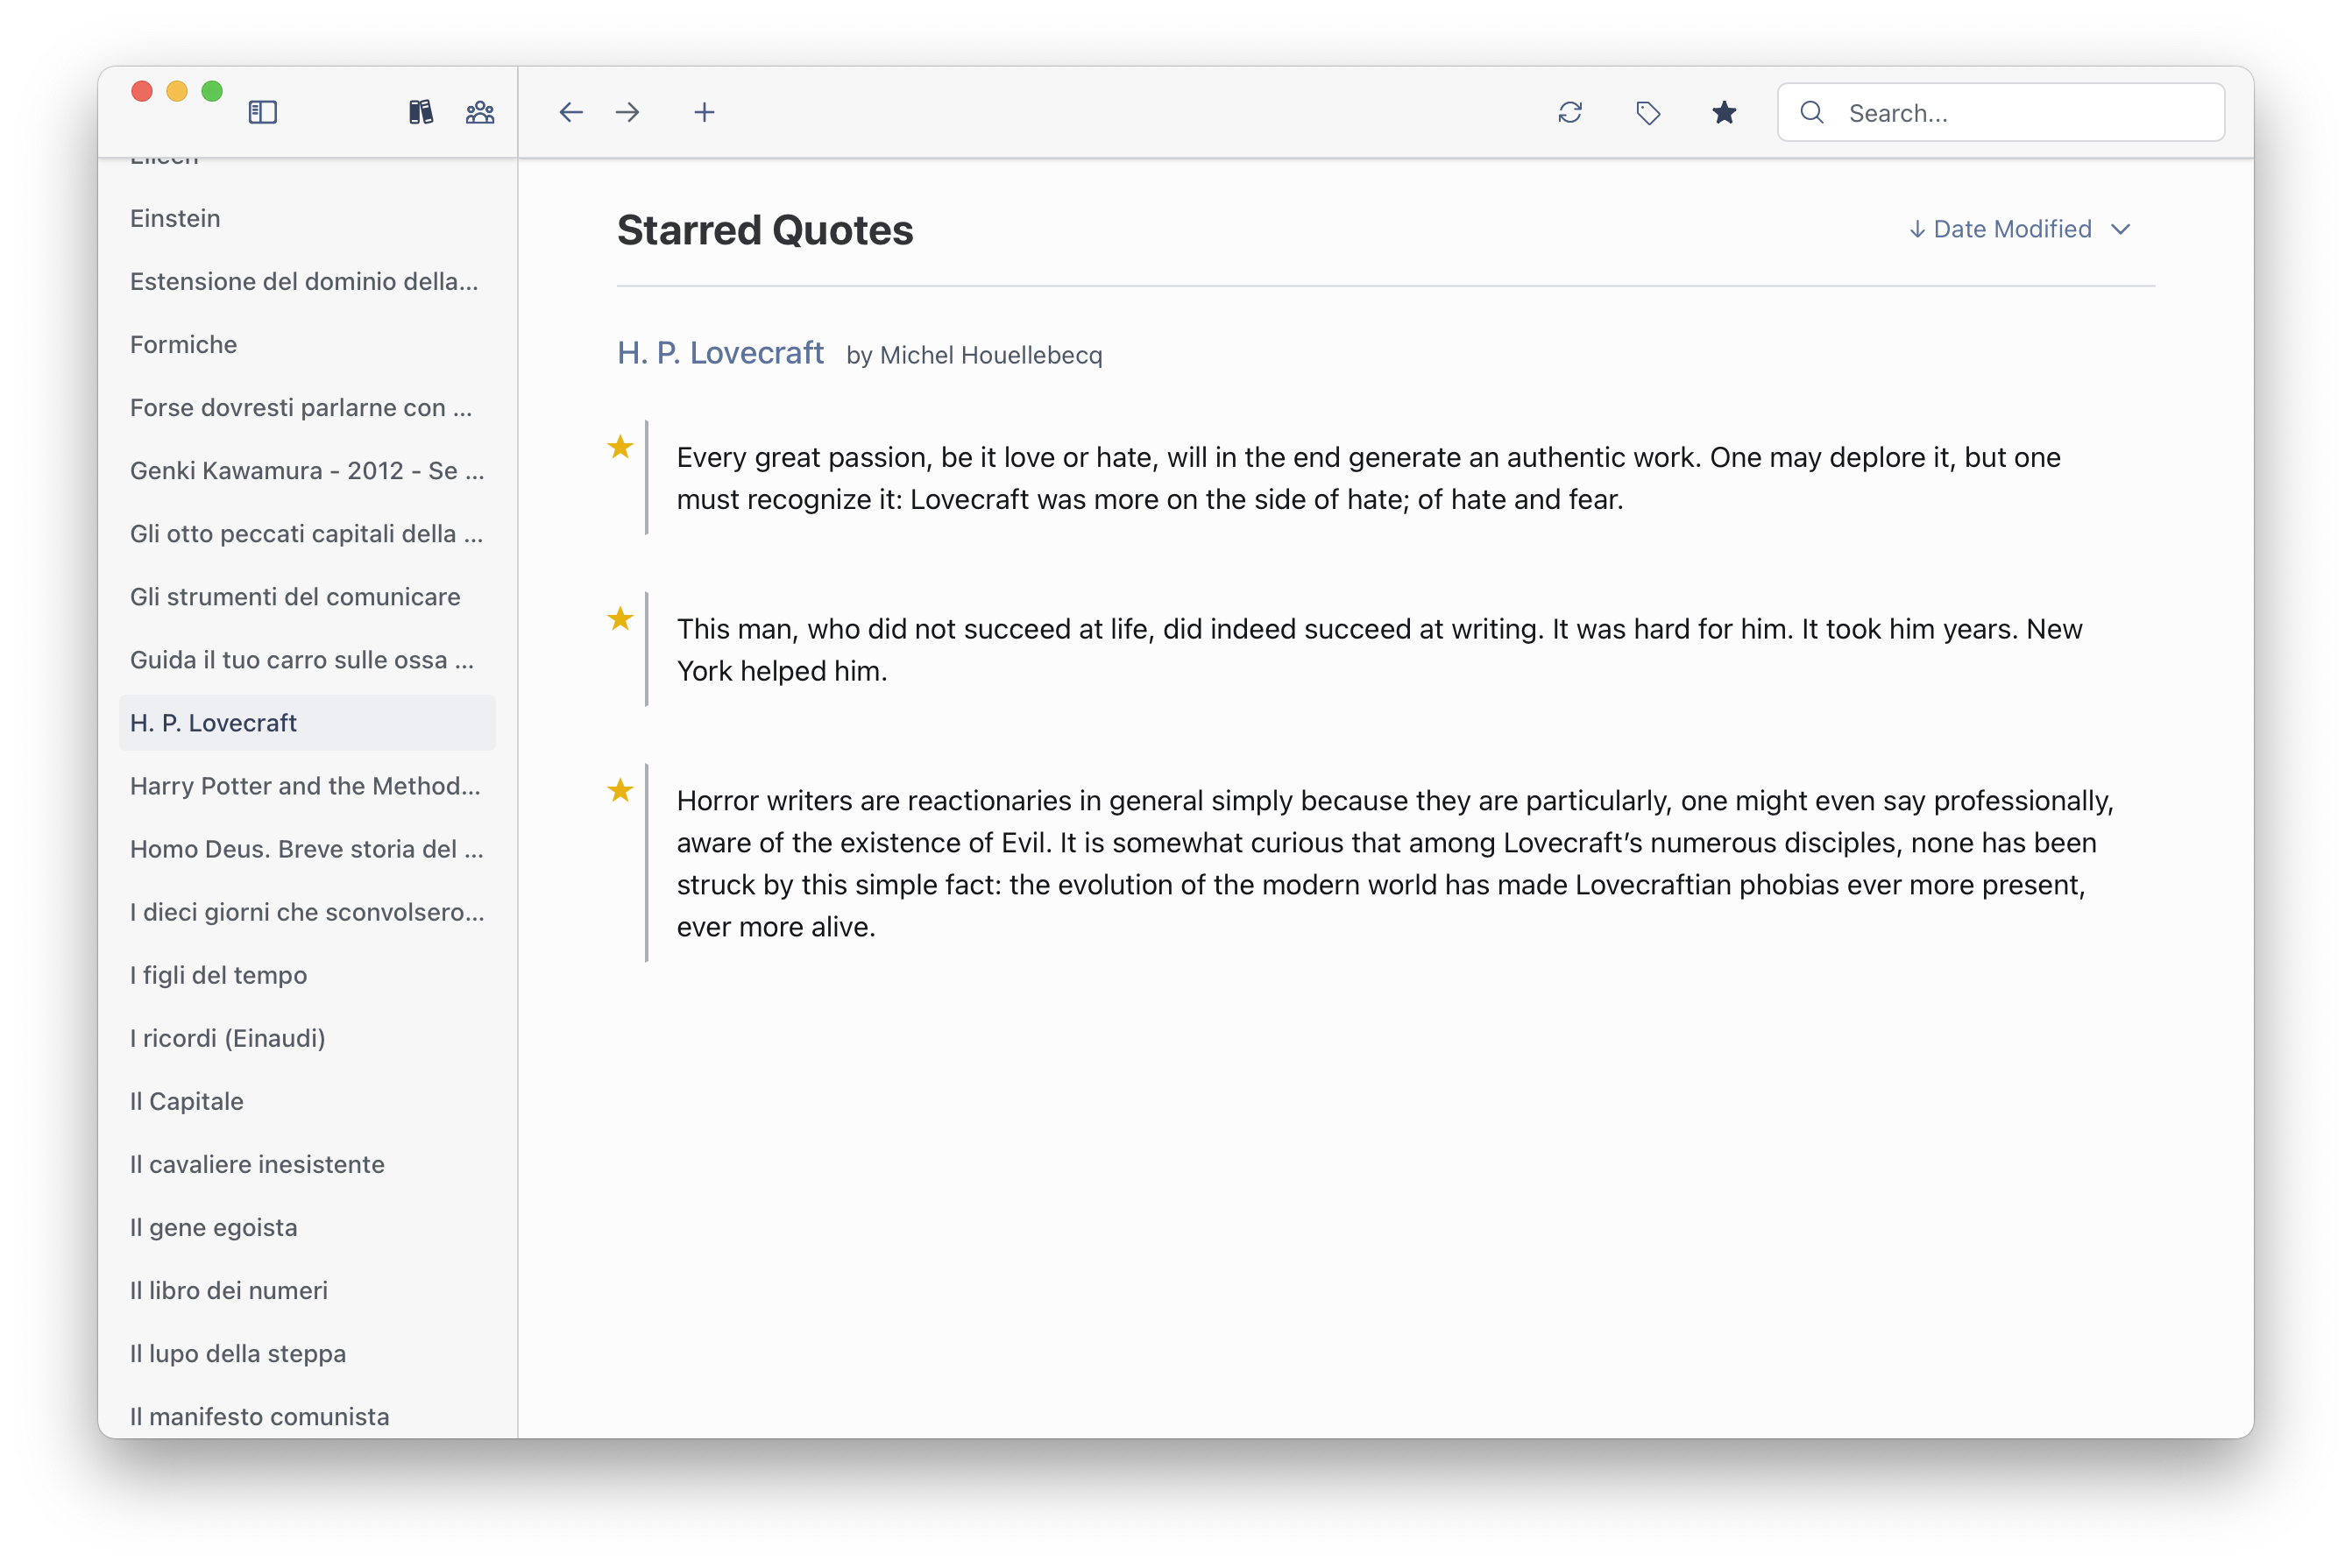Open the tags icon in toolbar
The width and height of the screenshot is (2352, 1568).
1647,112
